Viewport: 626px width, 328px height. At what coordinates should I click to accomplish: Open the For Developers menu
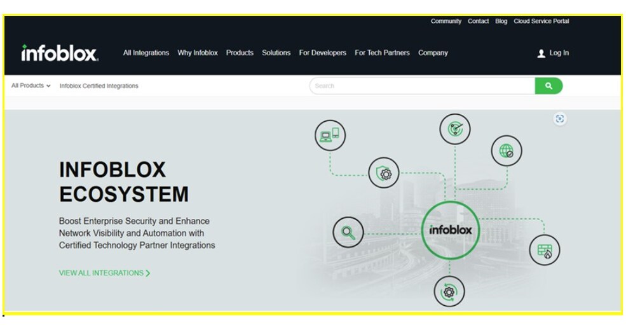tap(323, 53)
